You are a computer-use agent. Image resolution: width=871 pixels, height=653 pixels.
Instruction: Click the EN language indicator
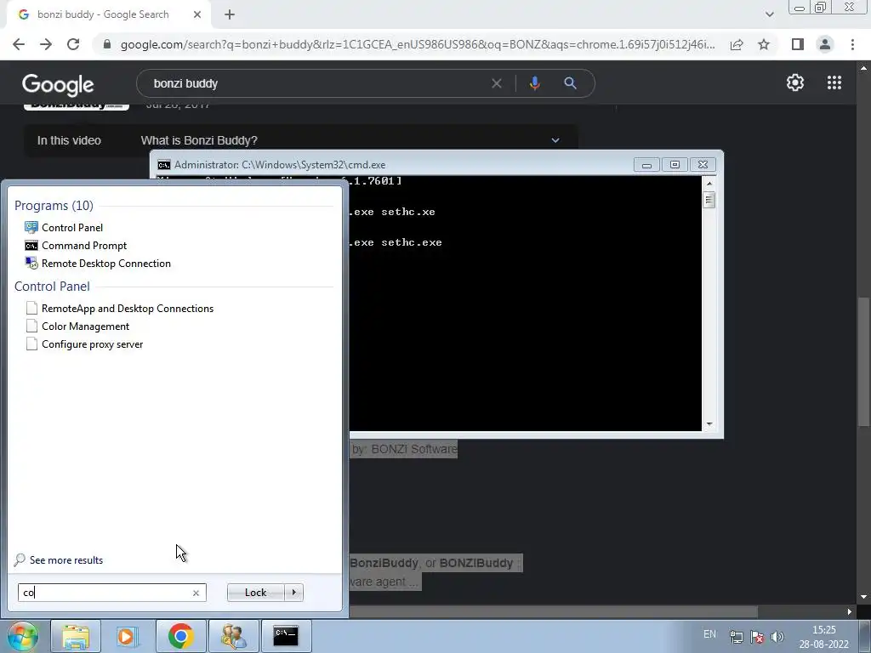709,634
